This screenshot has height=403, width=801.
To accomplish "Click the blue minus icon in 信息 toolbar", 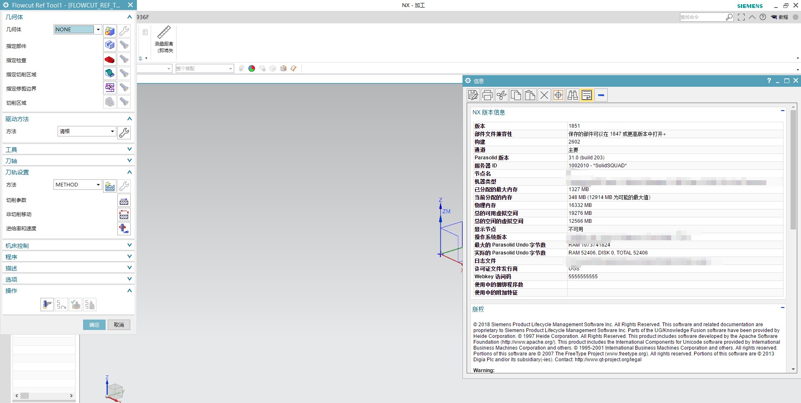I will pos(601,95).
